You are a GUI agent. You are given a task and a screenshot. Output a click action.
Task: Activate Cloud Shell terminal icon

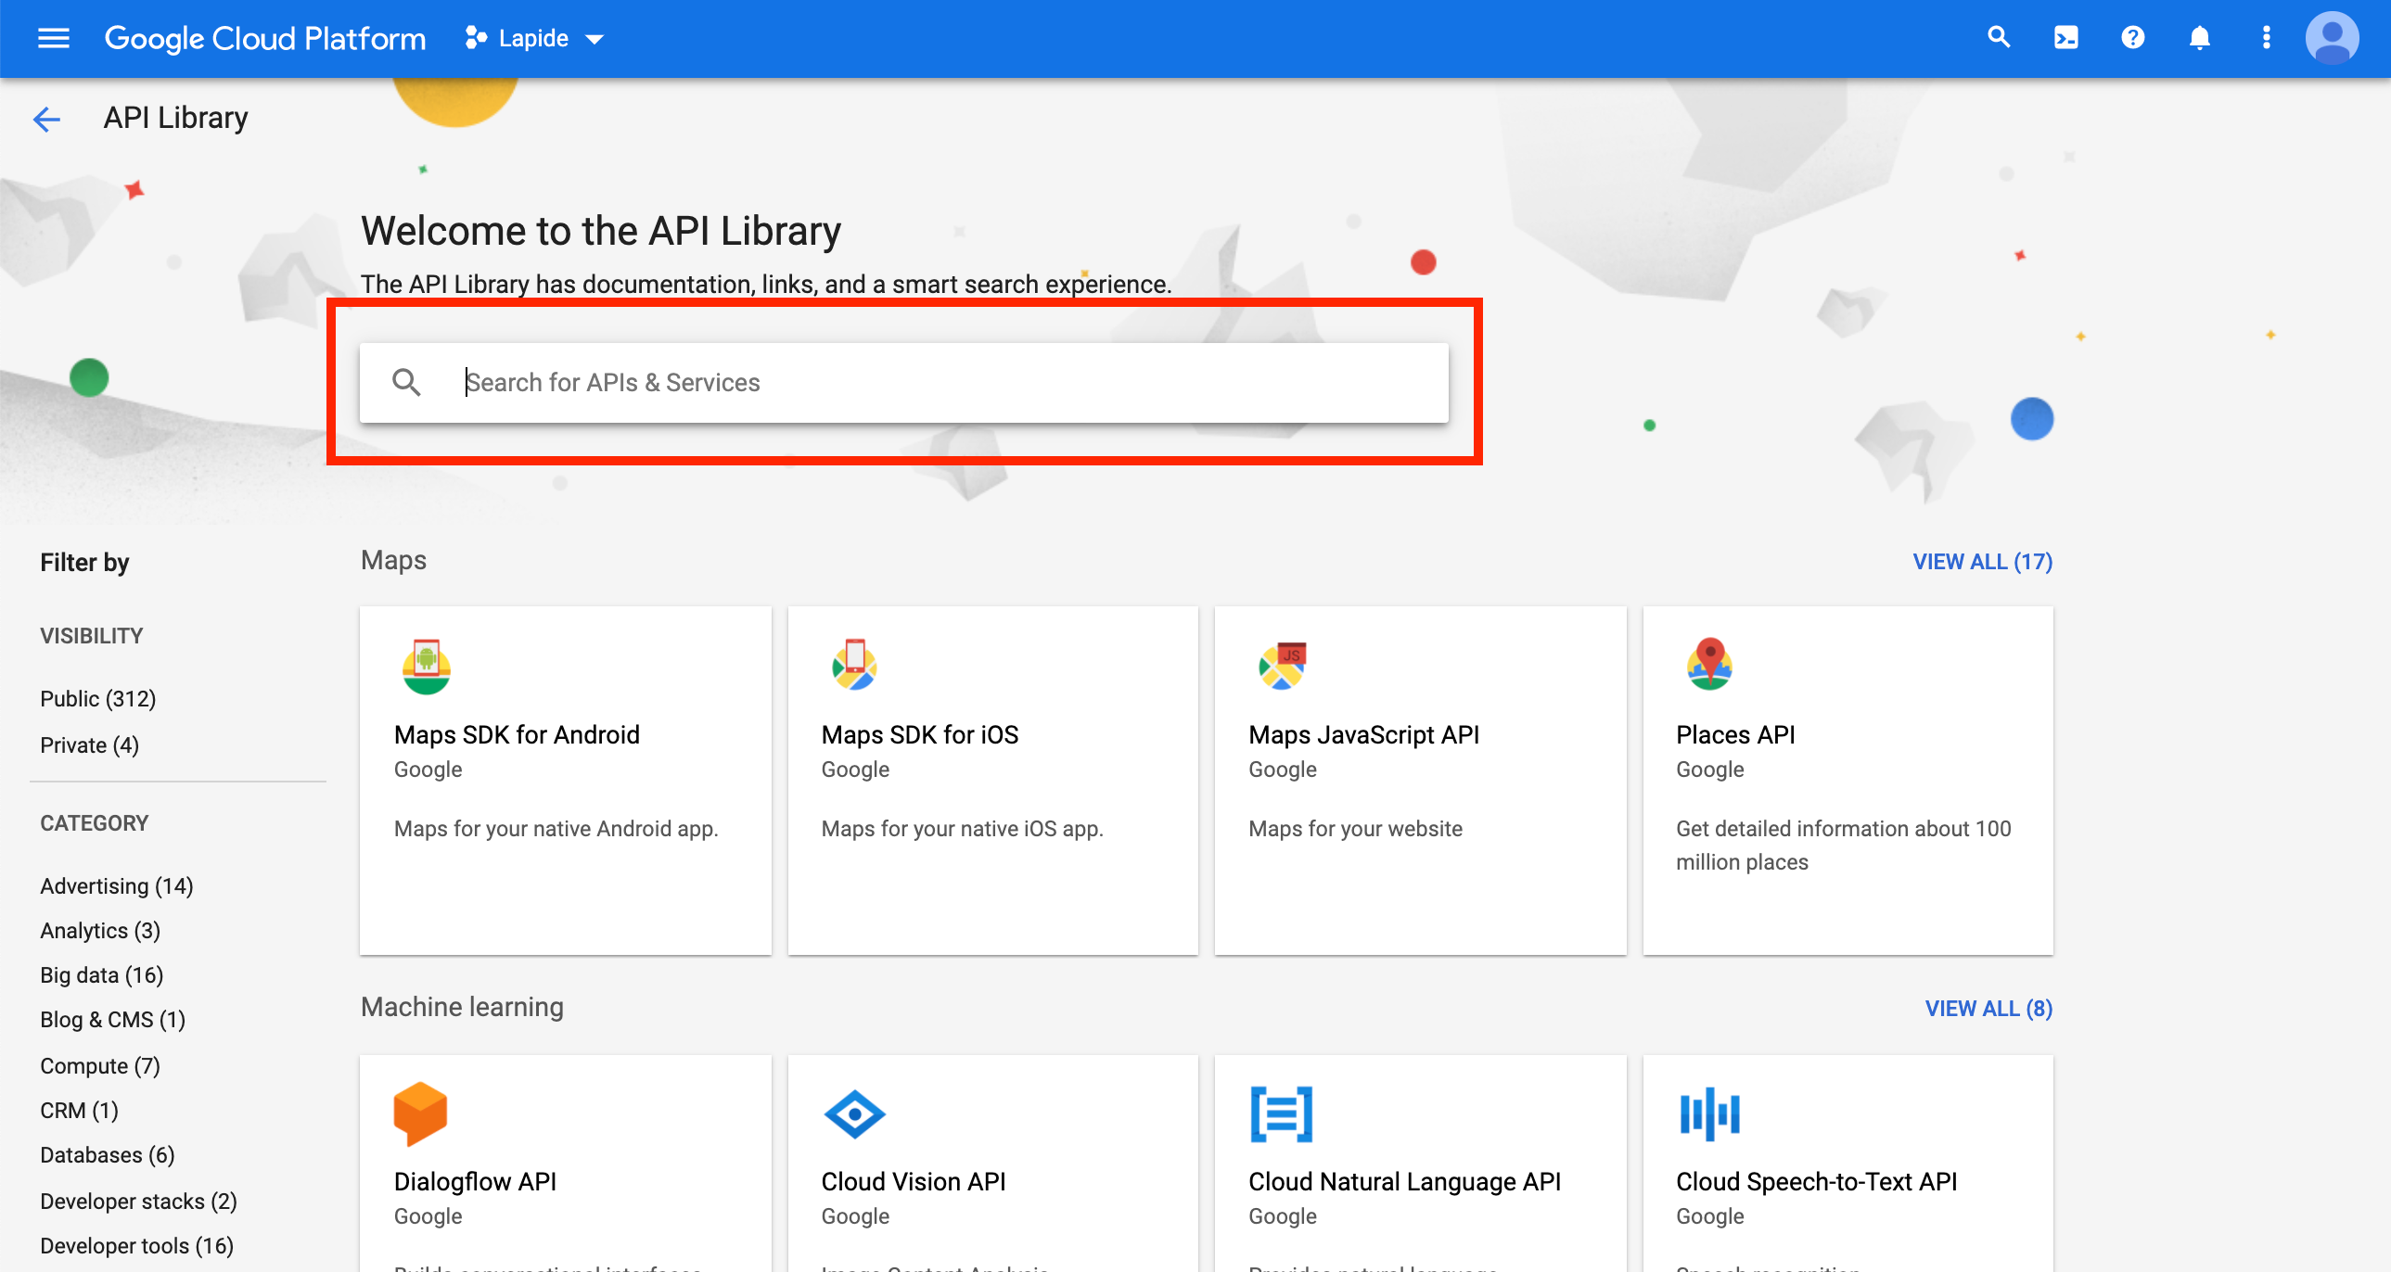(x=2065, y=38)
